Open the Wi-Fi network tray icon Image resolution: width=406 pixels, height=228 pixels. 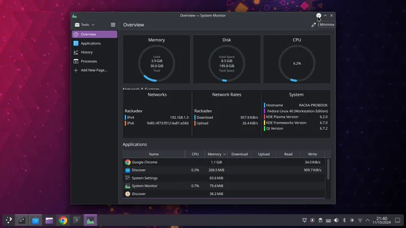(360, 220)
